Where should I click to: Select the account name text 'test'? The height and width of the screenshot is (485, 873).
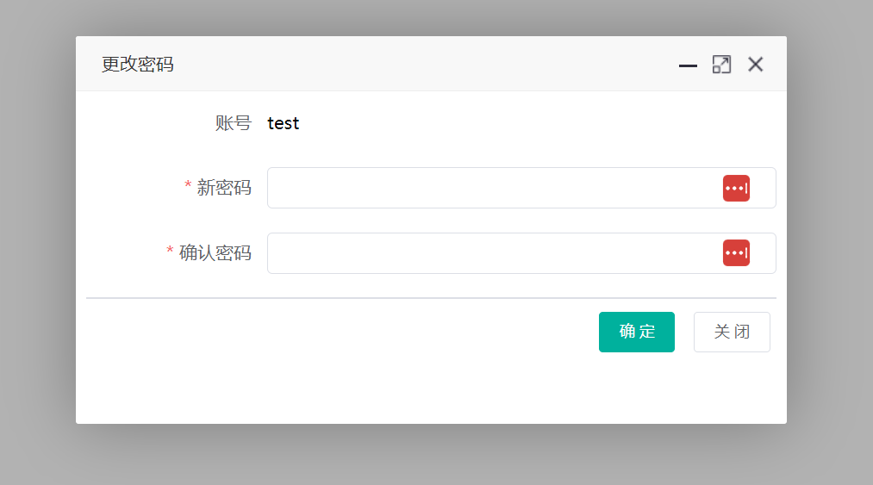click(x=284, y=123)
